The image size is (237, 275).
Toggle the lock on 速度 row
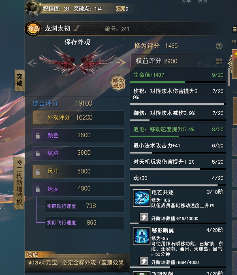[38, 189]
